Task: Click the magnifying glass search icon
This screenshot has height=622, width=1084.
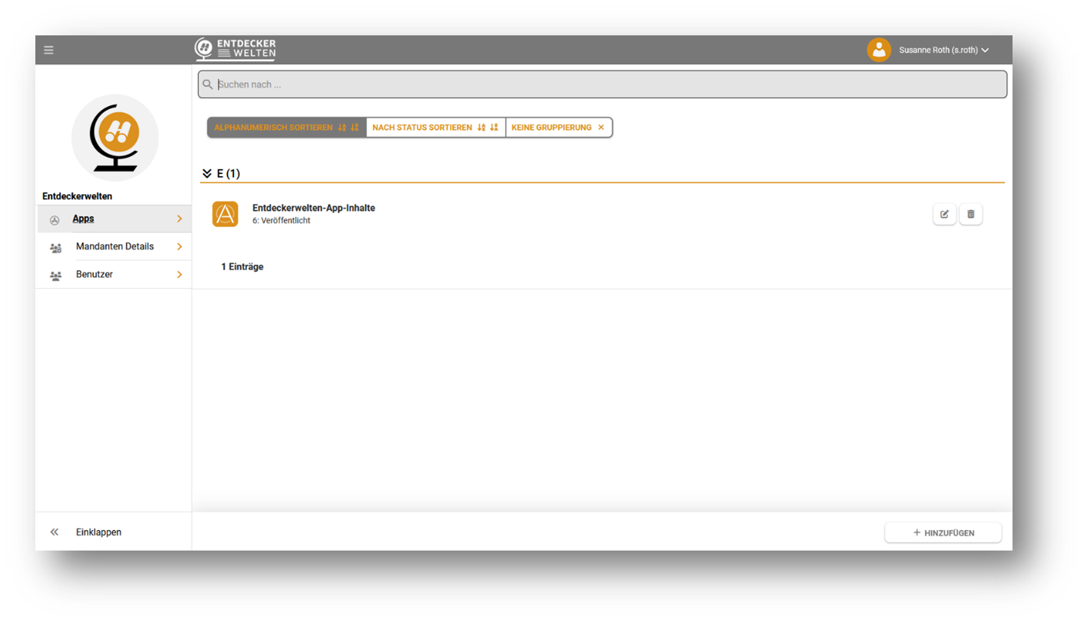Action: [x=208, y=85]
